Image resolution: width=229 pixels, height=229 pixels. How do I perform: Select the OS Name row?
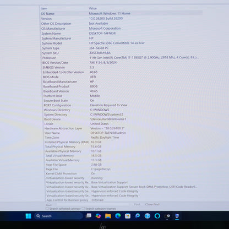tap(121, 13)
